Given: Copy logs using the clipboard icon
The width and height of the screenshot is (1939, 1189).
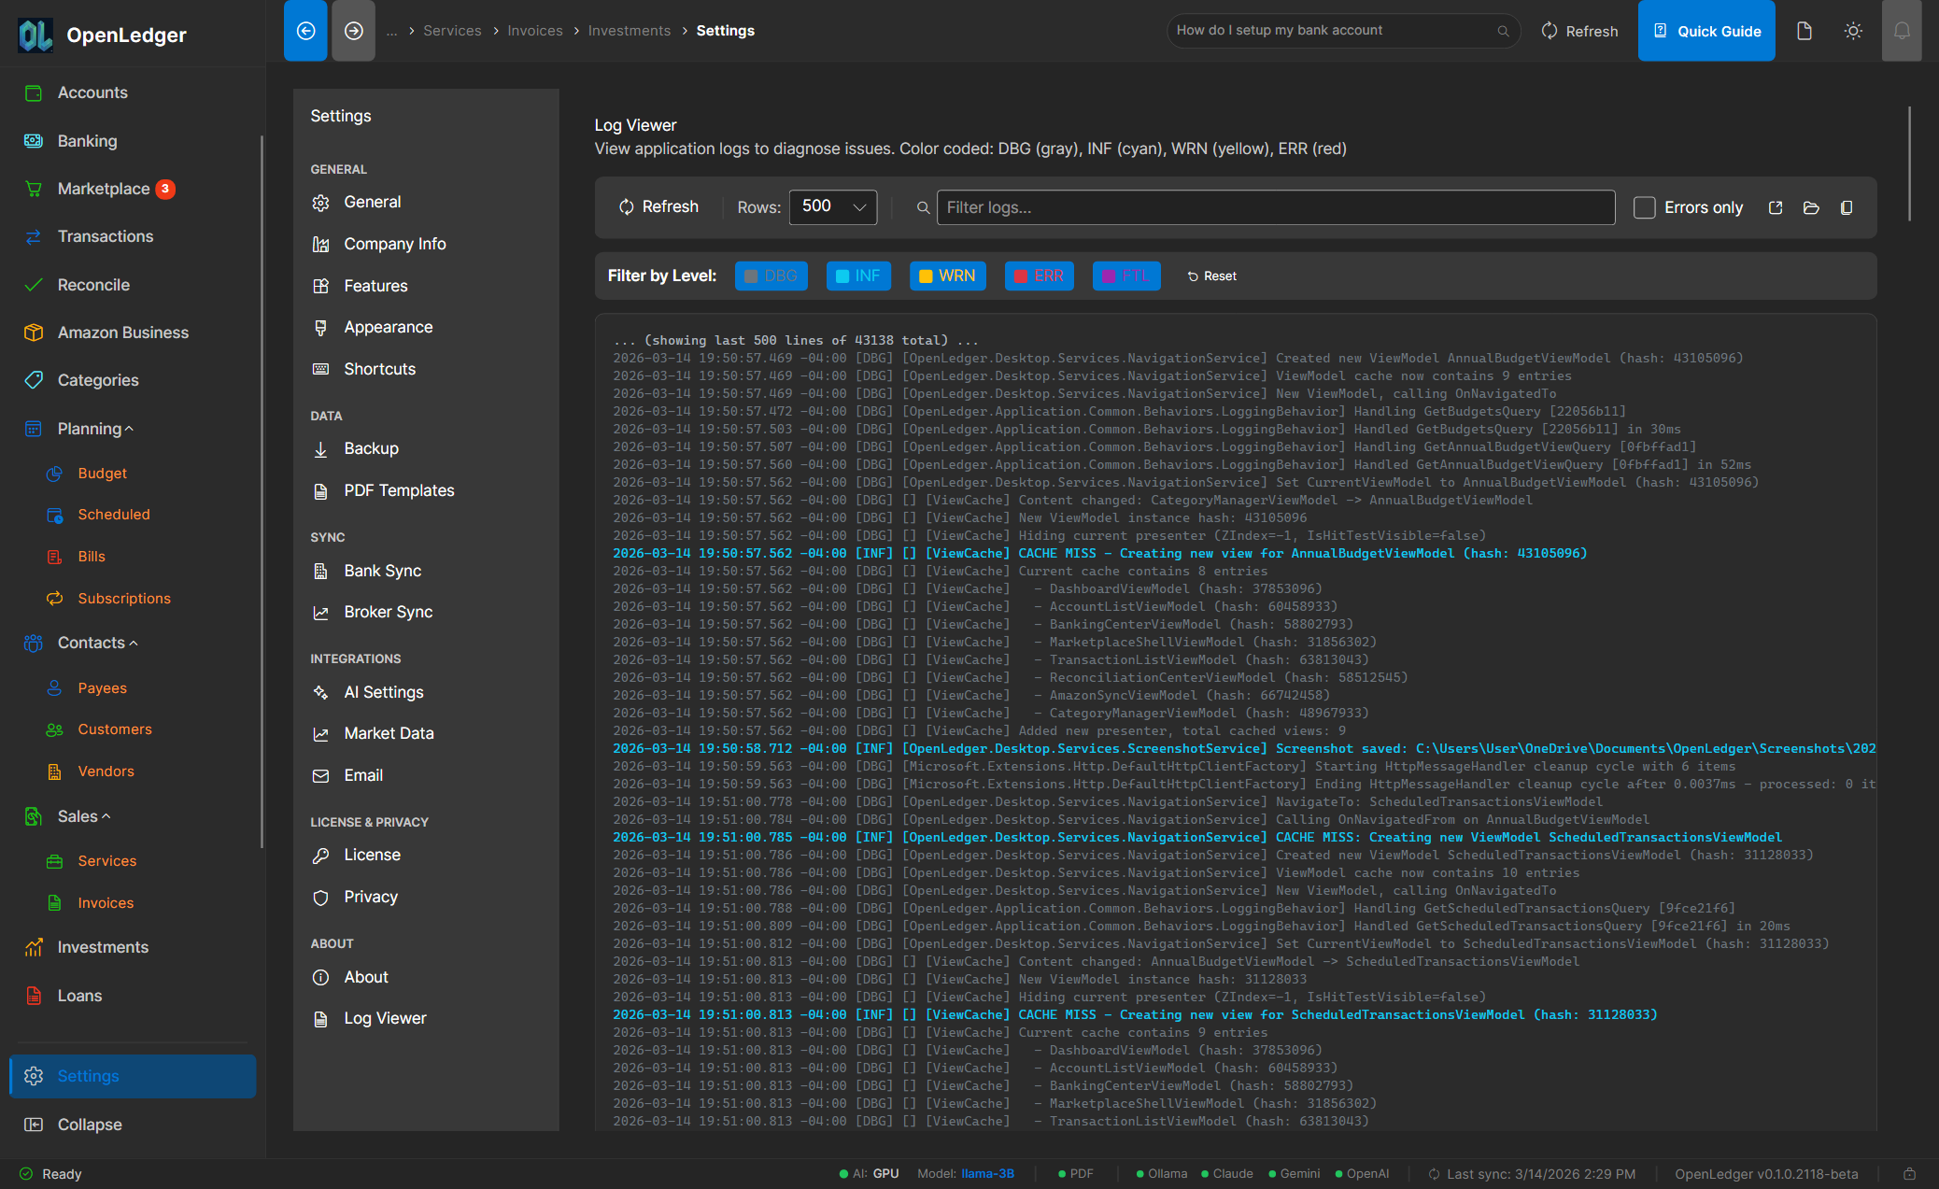Looking at the screenshot, I should [1847, 207].
